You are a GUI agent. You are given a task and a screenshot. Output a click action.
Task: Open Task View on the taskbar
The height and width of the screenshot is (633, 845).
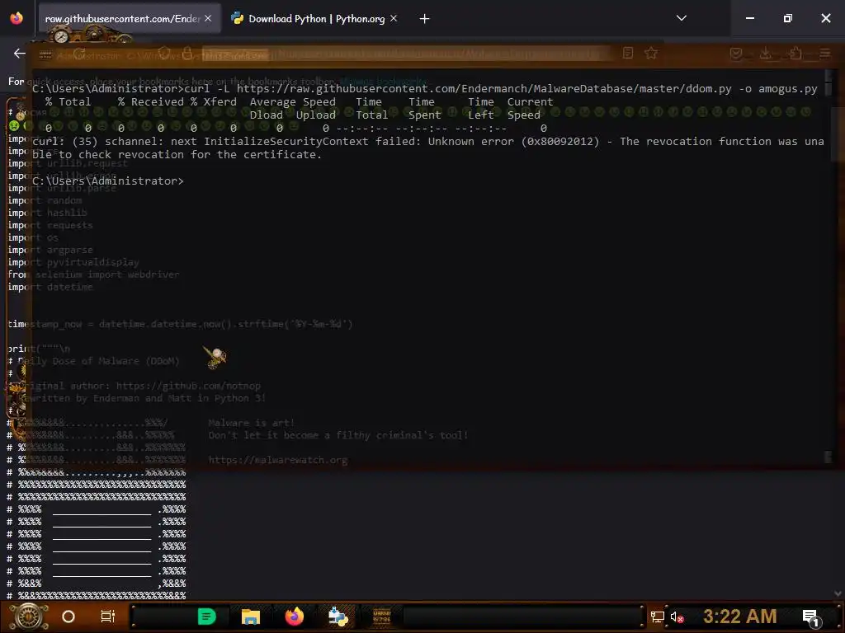108,617
